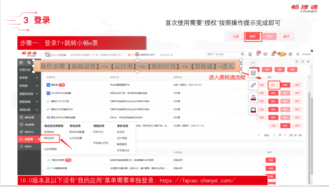Click the DSLINKSAAS连接器 app icon
329x187 pixels.
(x=48, y=93)
